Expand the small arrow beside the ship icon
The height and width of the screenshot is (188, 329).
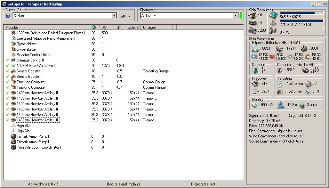click(x=130, y=16)
